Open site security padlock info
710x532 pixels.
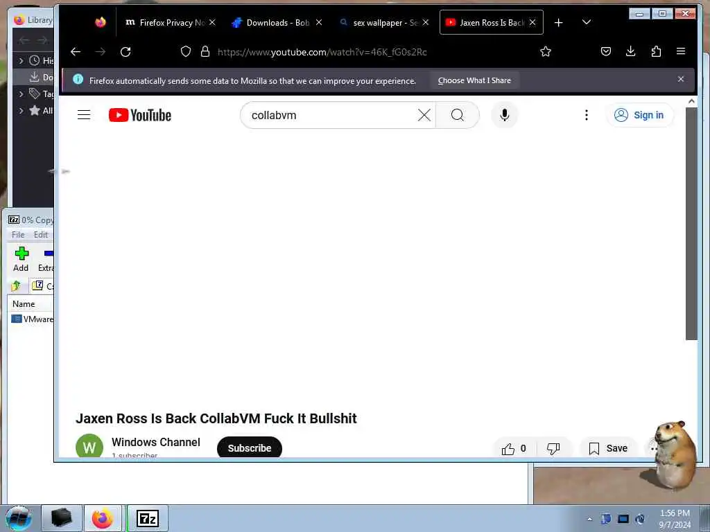pyautogui.click(x=205, y=51)
